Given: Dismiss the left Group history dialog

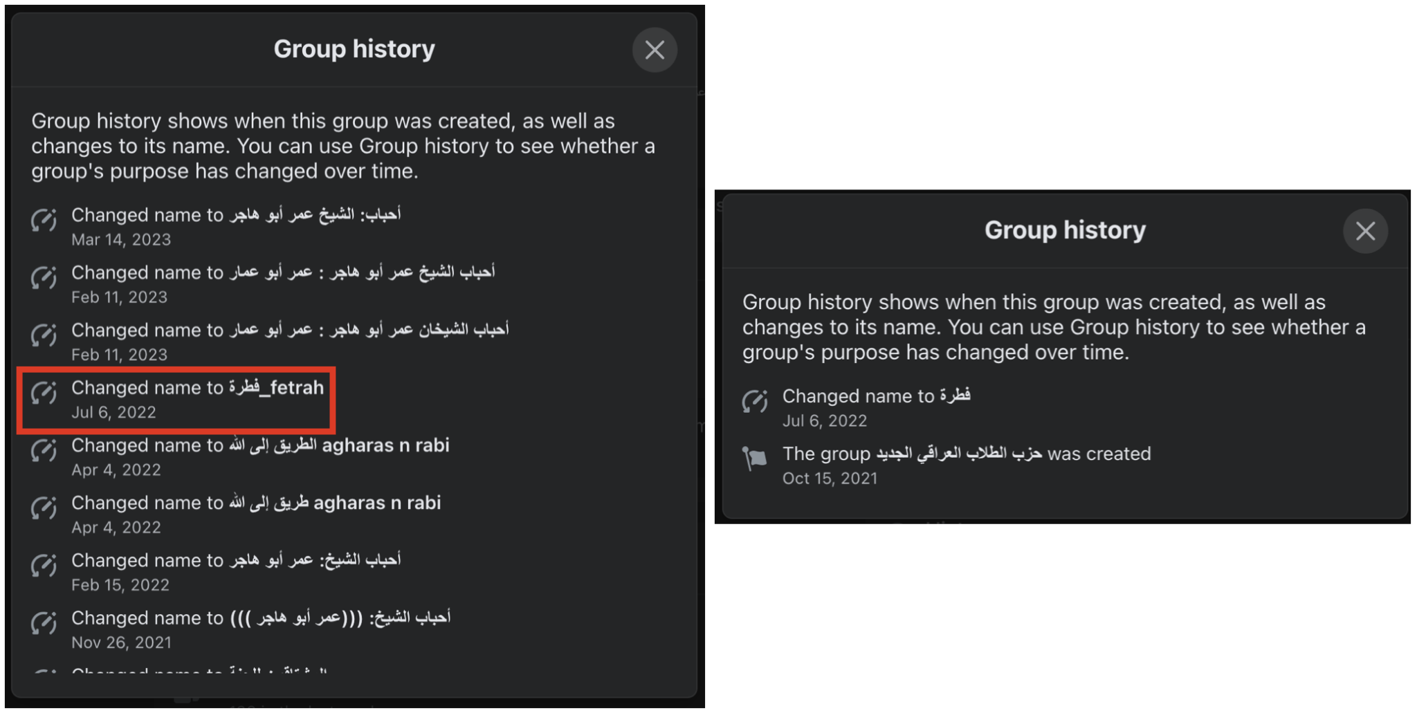Looking at the screenshot, I should (x=655, y=50).
